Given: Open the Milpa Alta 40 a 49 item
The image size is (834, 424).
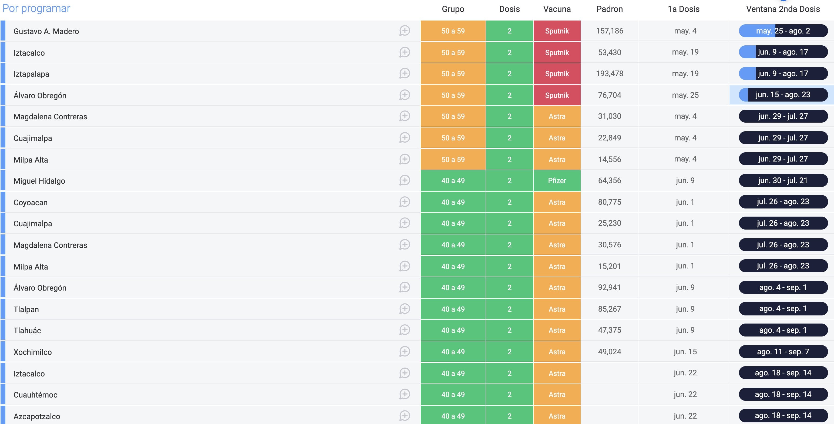Looking at the screenshot, I should click(31, 267).
